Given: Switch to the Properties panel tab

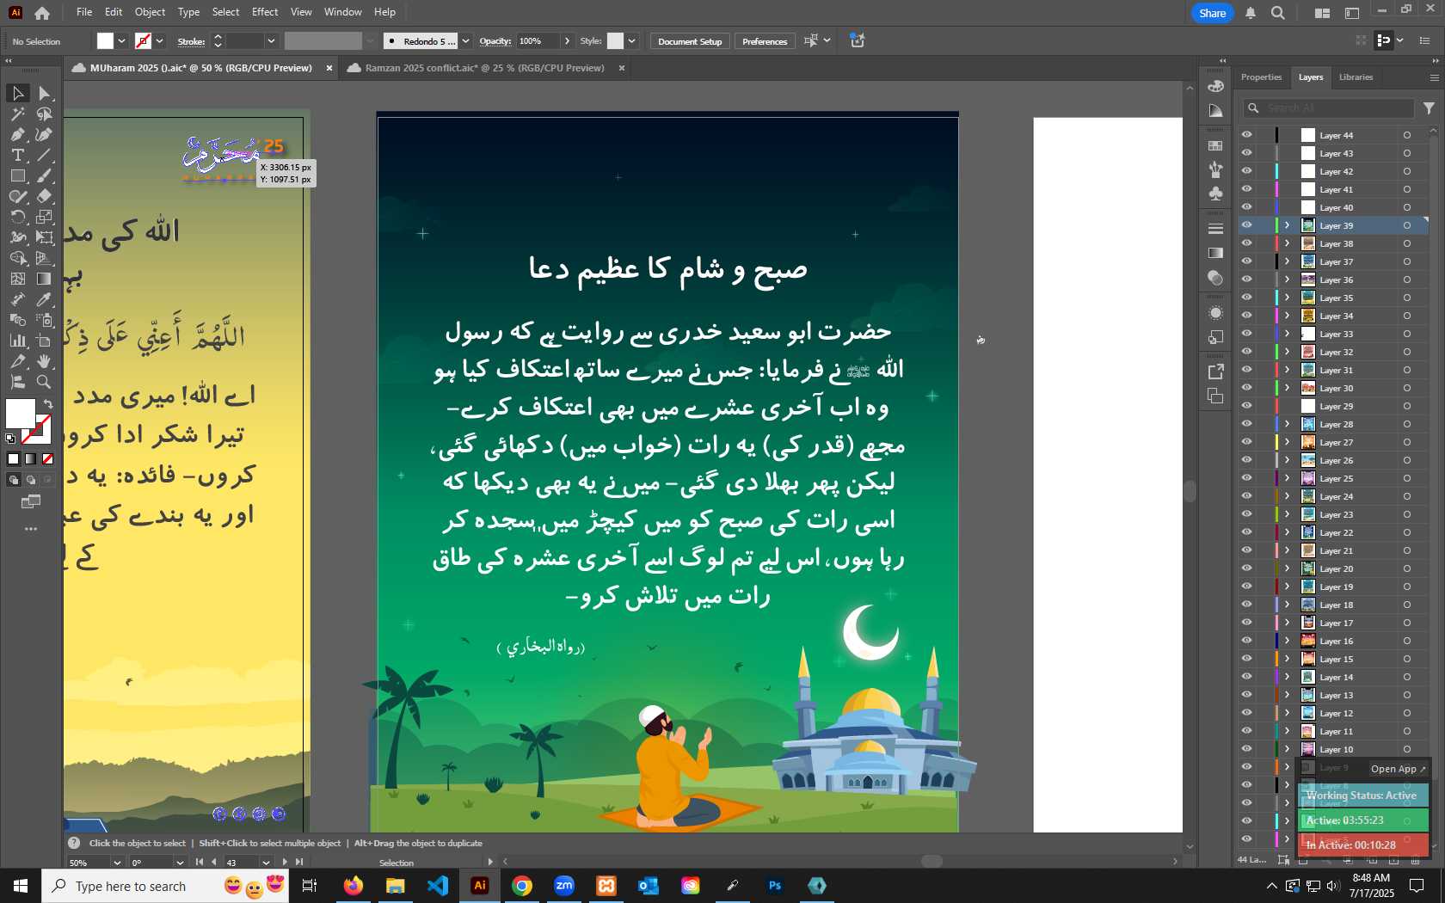Looking at the screenshot, I should (1261, 77).
